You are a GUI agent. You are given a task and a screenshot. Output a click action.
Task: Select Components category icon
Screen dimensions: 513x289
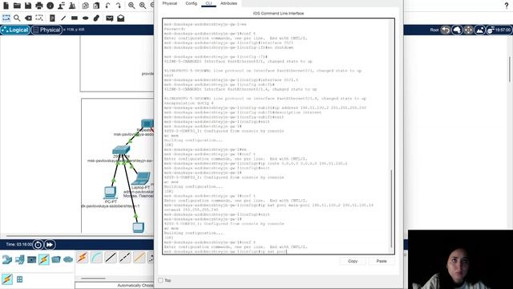pyautogui.click(x=32, y=260)
